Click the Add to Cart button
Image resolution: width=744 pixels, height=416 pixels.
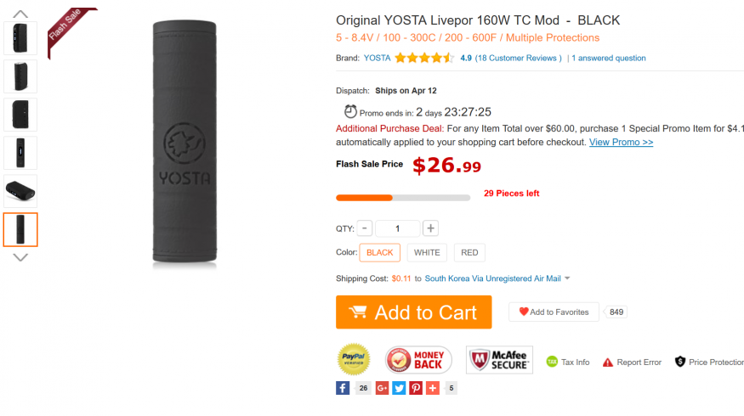click(413, 312)
